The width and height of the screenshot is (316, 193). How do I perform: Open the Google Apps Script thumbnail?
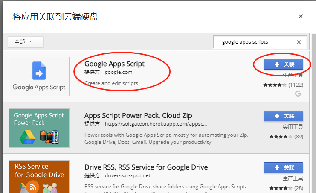39,76
